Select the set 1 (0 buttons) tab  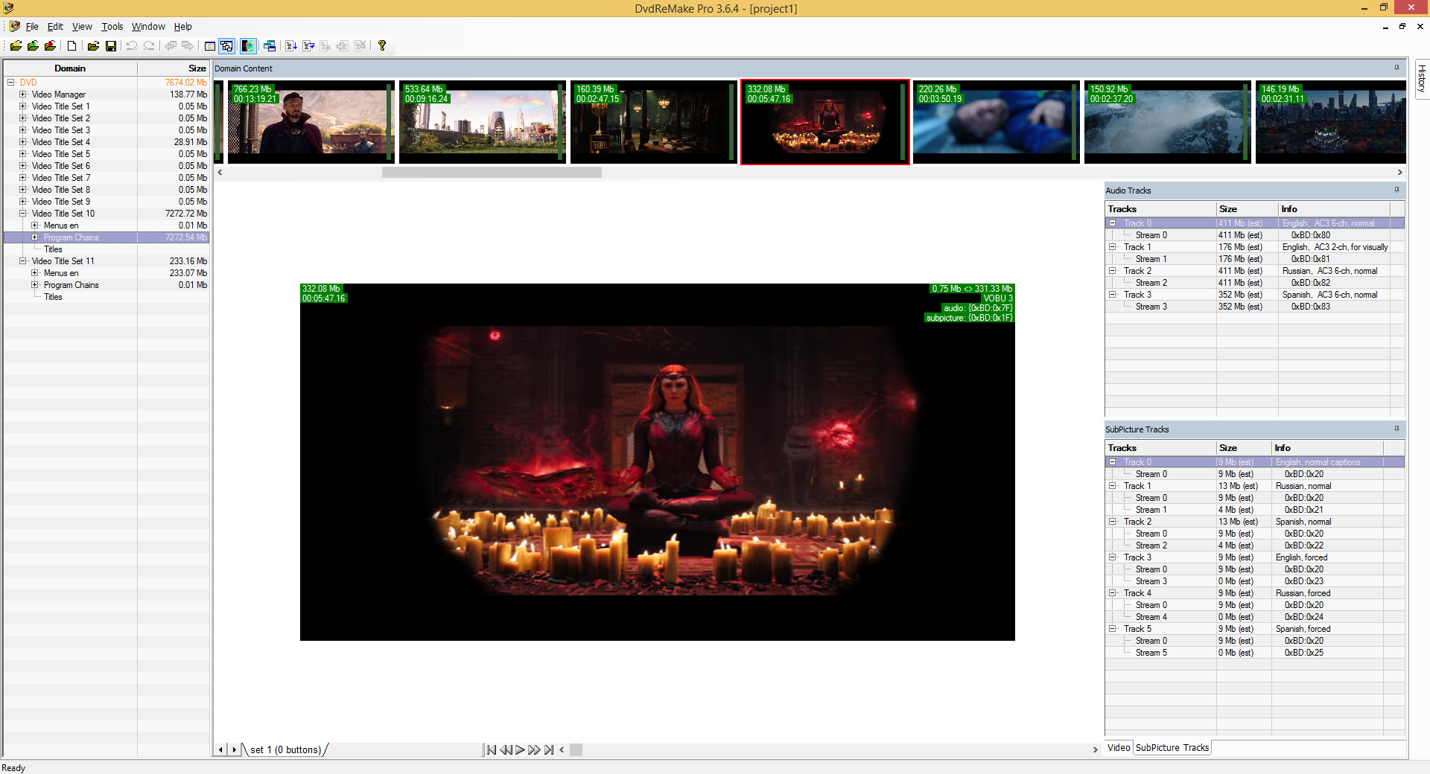[x=285, y=749]
